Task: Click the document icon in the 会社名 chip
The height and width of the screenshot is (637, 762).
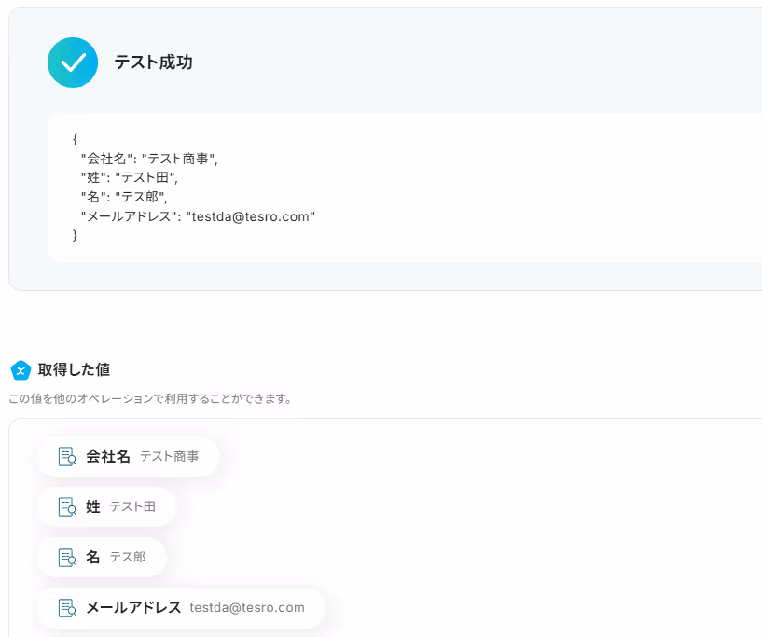Action: pos(67,457)
